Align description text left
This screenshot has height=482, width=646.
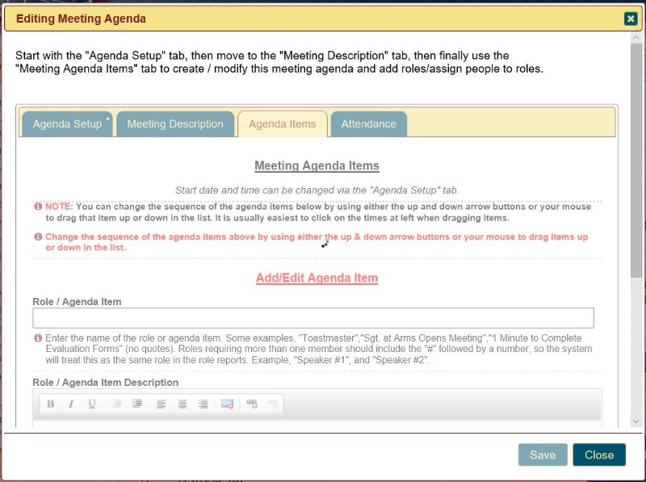[161, 404]
